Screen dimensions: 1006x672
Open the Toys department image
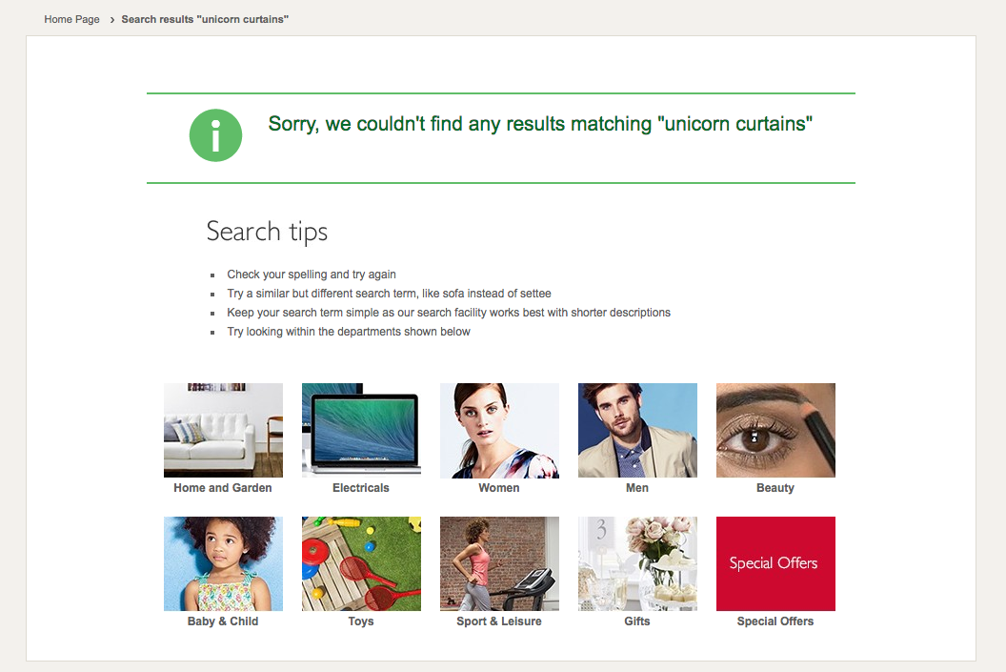click(361, 563)
